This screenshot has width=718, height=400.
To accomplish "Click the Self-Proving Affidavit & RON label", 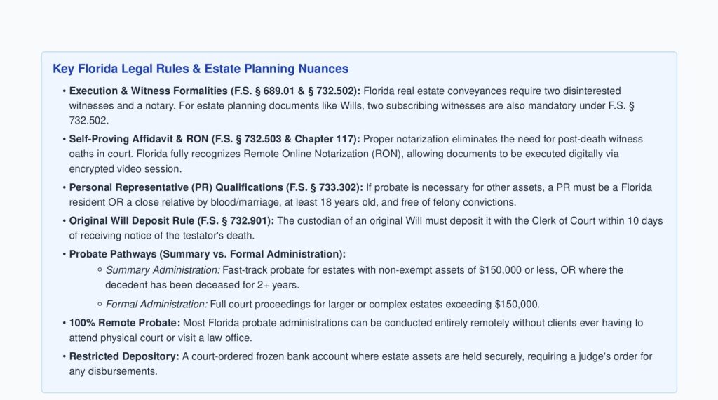I will (x=215, y=139).
